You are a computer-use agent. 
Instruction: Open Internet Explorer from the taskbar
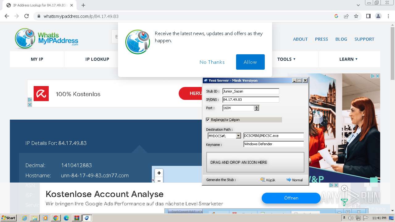click(24, 218)
